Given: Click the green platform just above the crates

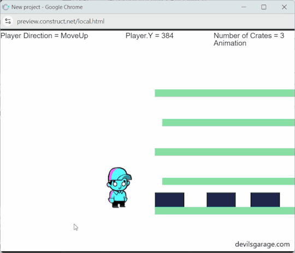Looking at the screenshot, I should click(x=228, y=181).
